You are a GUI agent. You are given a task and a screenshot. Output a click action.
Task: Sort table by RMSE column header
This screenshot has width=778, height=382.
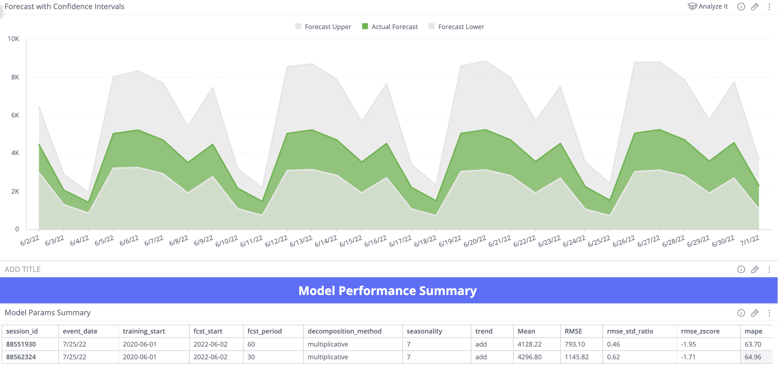point(573,331)
